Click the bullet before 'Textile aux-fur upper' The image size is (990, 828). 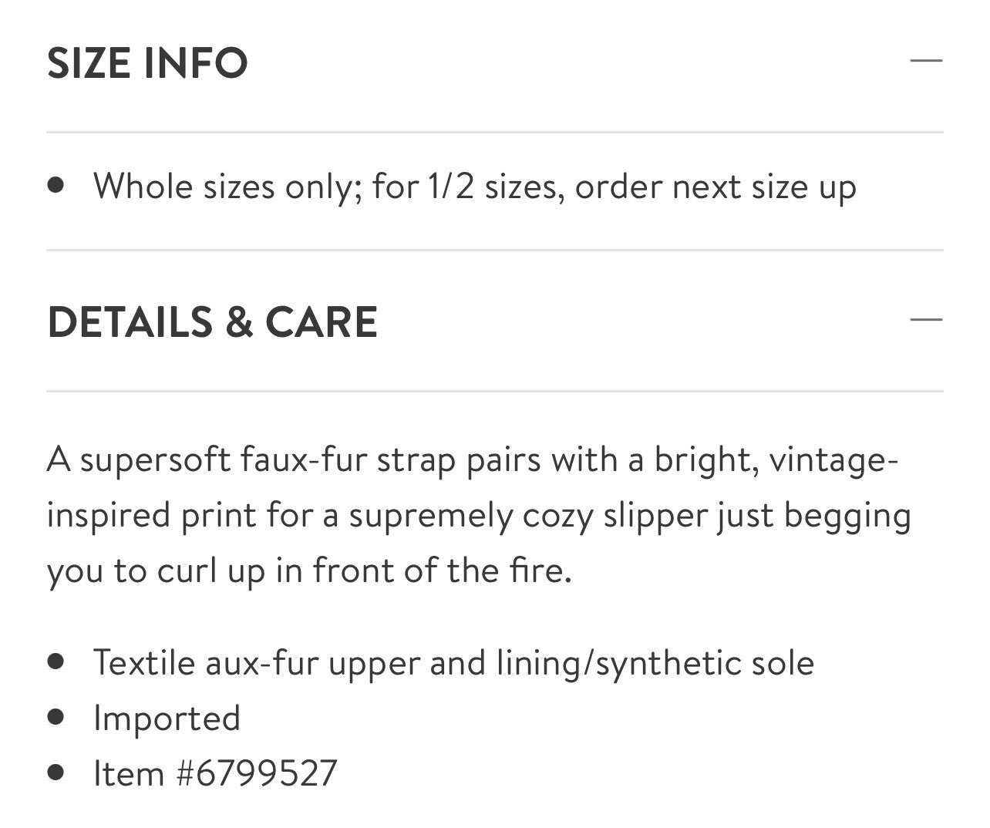(x=55, y=661)
